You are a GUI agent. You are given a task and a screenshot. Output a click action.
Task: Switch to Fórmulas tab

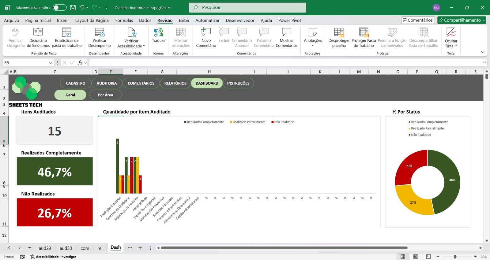pos(124,20)
